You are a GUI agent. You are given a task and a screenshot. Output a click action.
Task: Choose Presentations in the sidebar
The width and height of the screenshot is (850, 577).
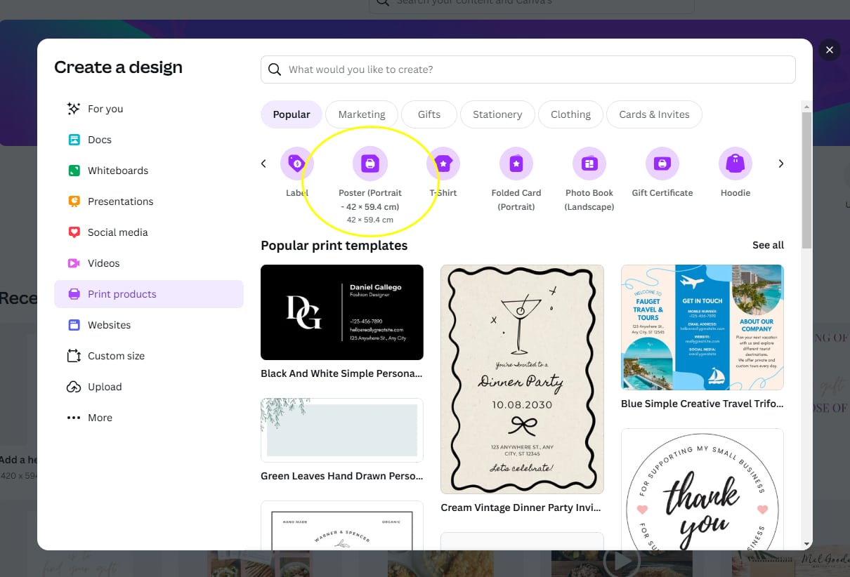pyautogui.click(x=149, y=201)
